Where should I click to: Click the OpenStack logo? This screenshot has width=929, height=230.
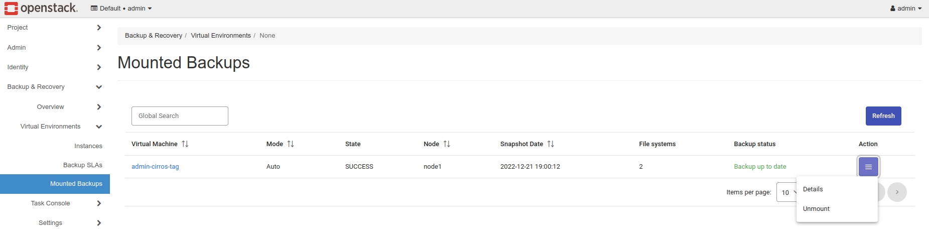[41, 8]
